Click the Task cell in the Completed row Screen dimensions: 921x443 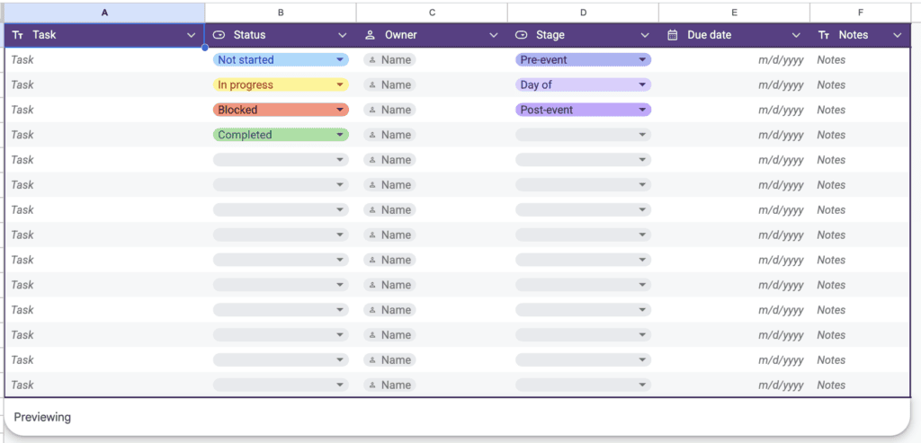click(105, 135)
